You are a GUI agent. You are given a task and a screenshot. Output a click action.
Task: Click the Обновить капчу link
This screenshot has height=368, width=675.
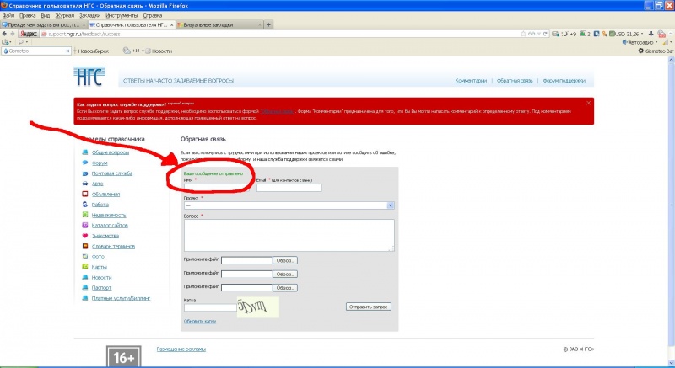coord(200,321)
